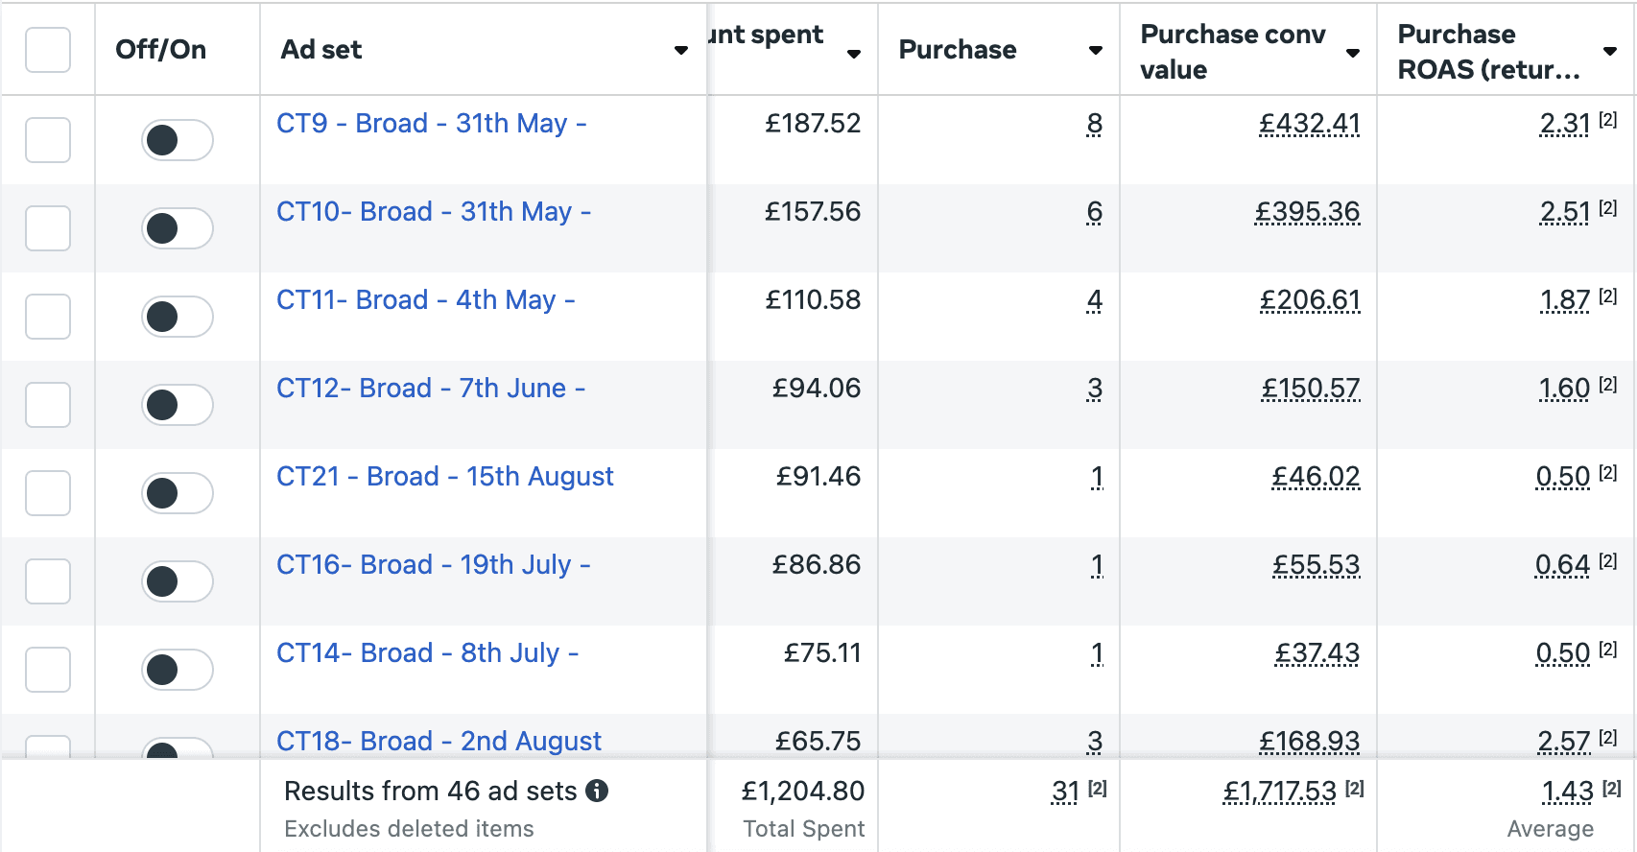This screenshot has height=852, width=1637.
Task: Click the Off/On column header
Action: [161, 50]
